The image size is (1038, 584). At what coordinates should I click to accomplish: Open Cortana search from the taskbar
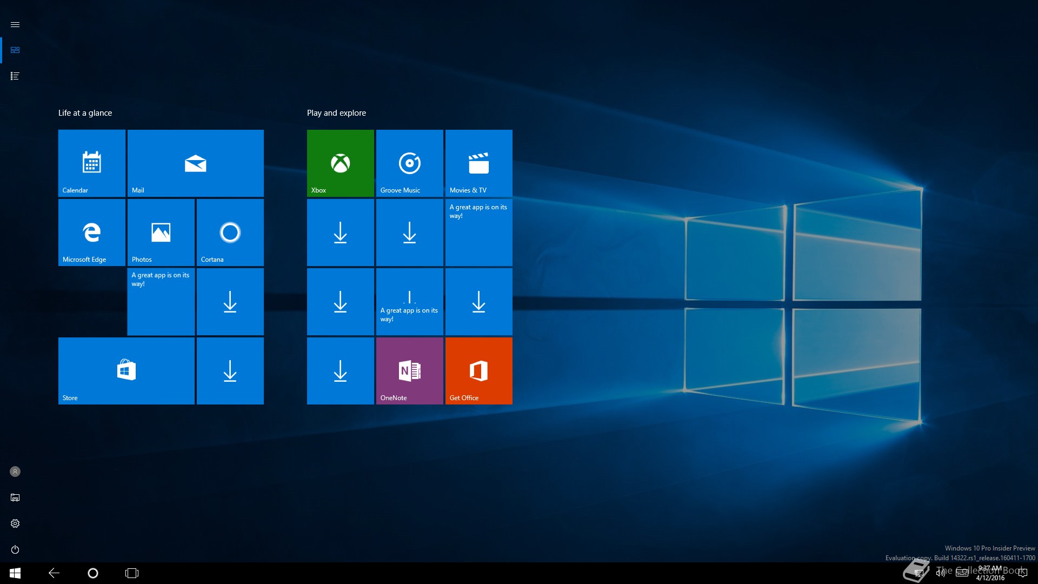[93, 573]
